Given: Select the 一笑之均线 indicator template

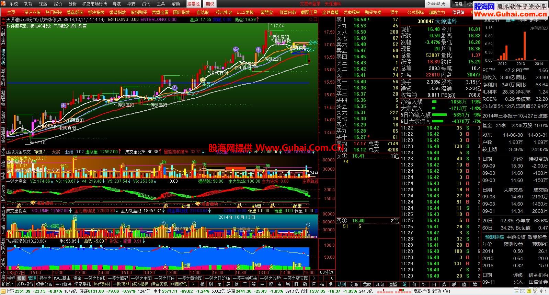Looking at the screenshot, I should [x=95, y=278].
